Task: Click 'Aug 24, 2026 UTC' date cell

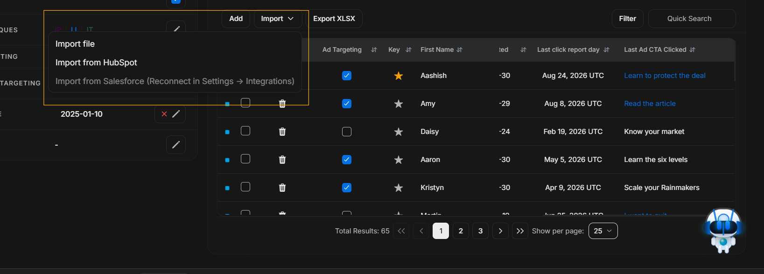Action: pos(573,76)
